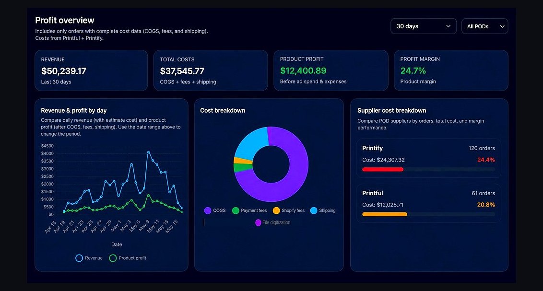Click the Supplier cost breakdown title
This screenshot has width=543, height=291.
coord(392,110)
